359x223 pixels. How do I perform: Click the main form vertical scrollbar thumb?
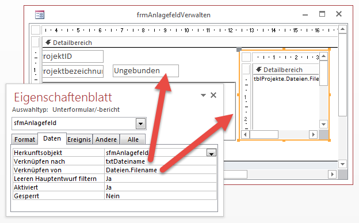click(x=342, y=75)
